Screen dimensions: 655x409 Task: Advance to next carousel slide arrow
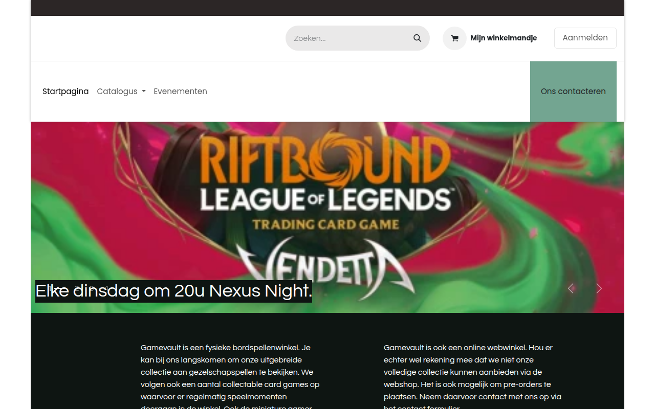click(599, 288)
